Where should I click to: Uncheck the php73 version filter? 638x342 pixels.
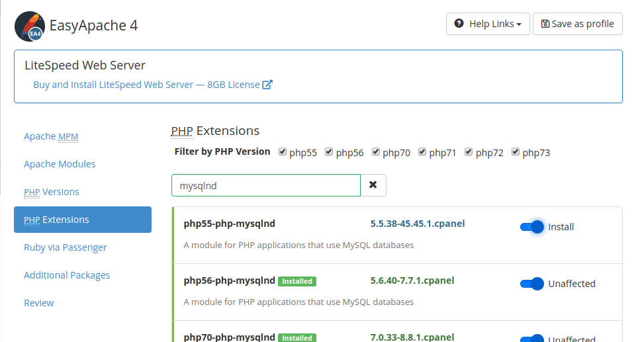[x=516, y=151]
